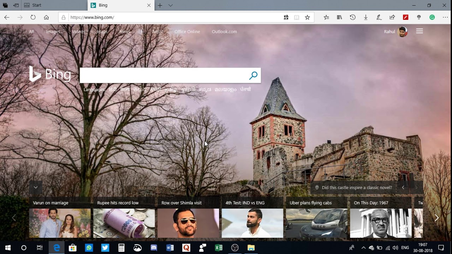452x254 pixels.
Task: Open 'Row over Shimla visit' news card
Action: [x=188, y=217]
